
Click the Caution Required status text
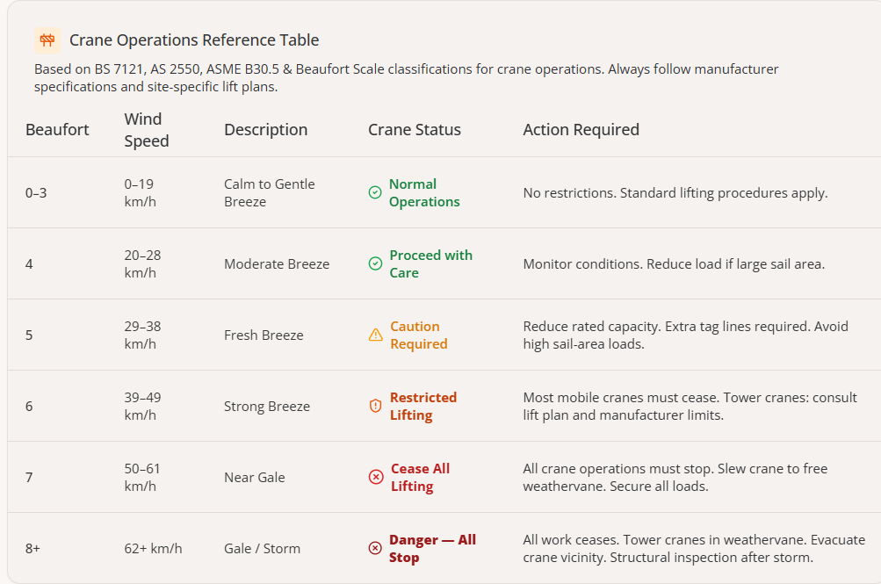point(419,335)
